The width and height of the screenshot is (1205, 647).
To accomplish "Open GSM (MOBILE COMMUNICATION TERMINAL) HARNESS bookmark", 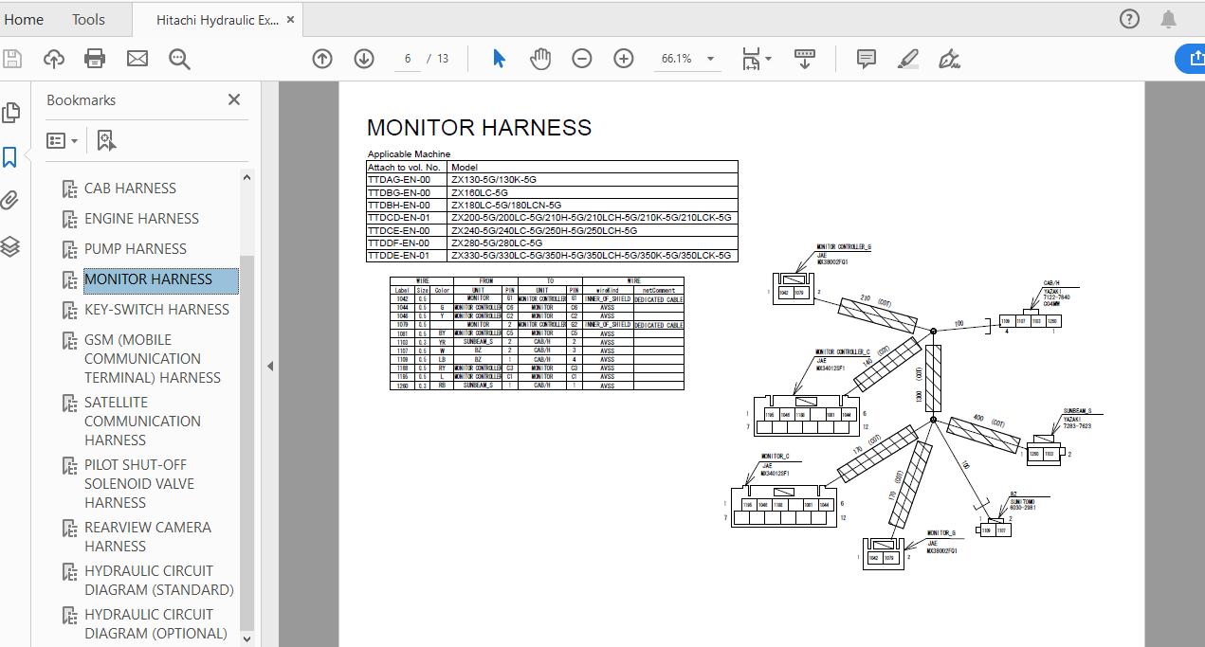I will 152,359.
